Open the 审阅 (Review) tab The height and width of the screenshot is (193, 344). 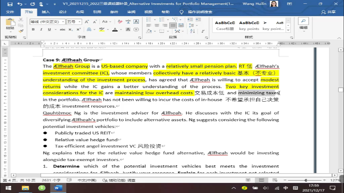click(131, 12)
